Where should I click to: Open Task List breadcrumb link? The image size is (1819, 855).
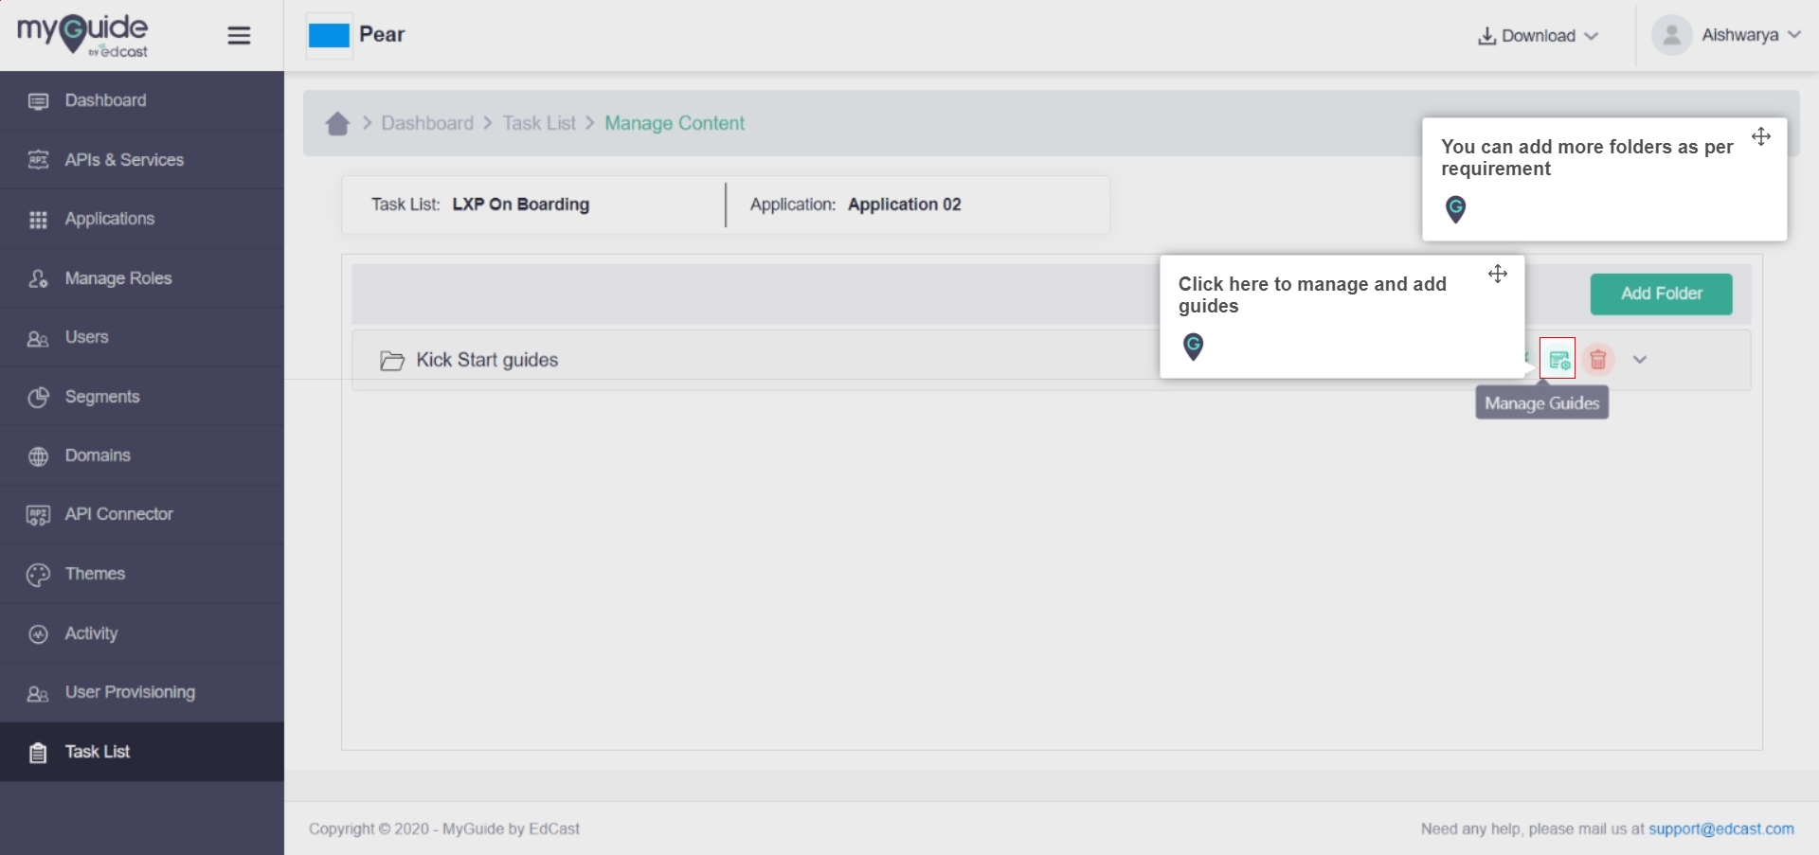pos(539,123)
